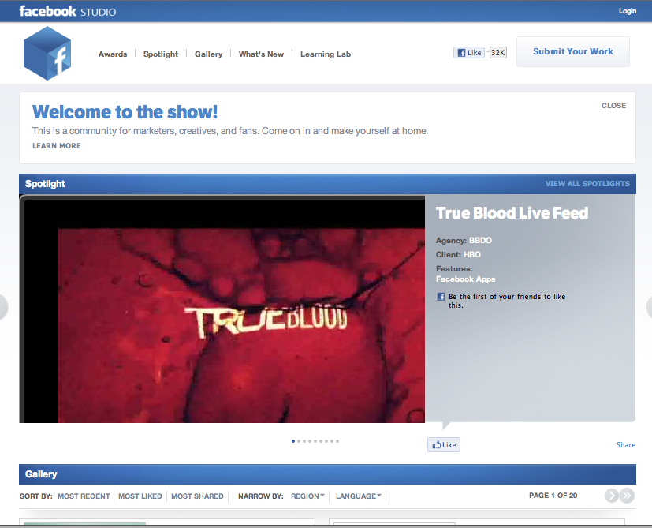Image resolution: width=652 pixels, height=528 pixels.
Task: Click LEARN MORE in the welcome banner
Action: (57, 146)
